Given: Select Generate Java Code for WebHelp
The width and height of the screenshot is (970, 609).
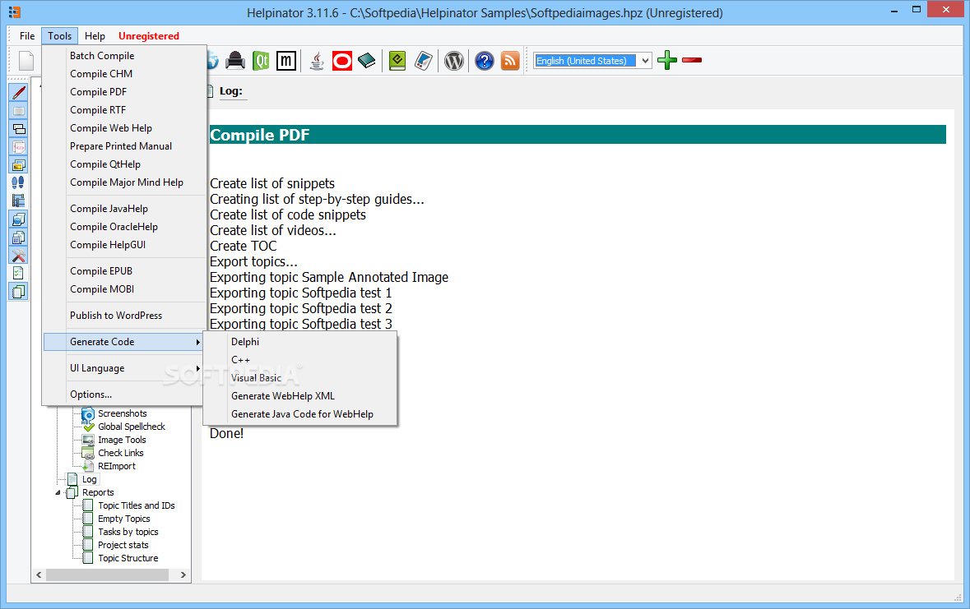Looking at the screenshot, I should tap(300, 414).
